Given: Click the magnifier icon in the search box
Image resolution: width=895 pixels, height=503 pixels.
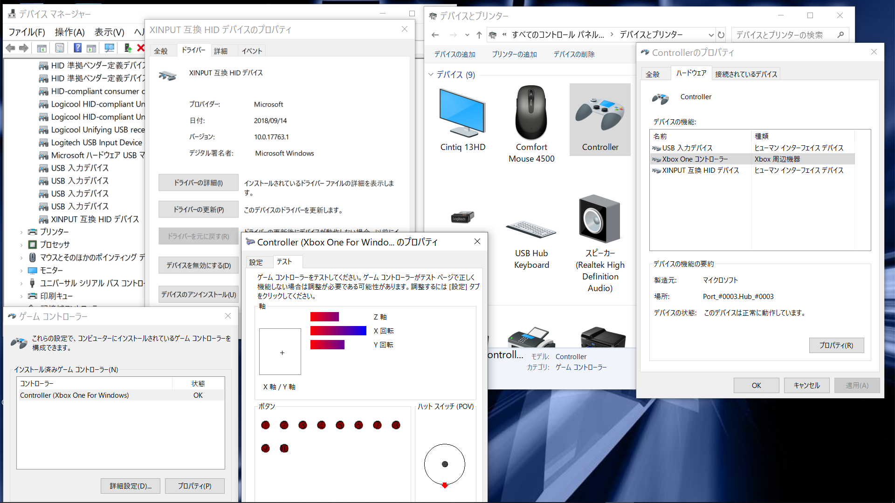Looking at the screenshot, I should pyautogui.click(x=840, y=35).
